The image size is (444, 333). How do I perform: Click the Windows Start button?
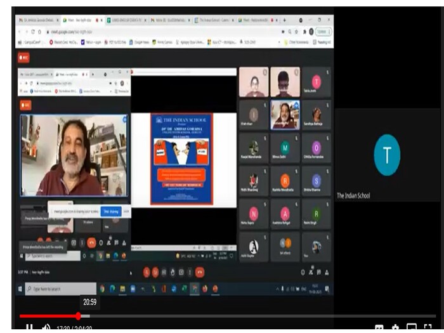tap(20, 289)
